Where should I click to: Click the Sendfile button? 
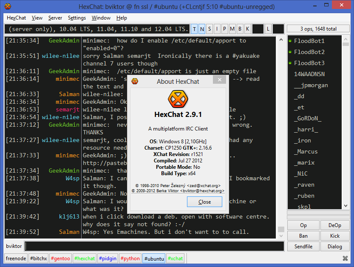click(303, 247)
